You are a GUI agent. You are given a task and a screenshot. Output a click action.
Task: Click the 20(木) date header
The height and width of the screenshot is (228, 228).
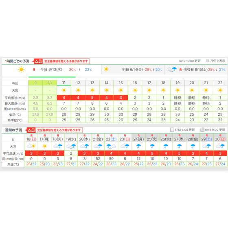tap(84, 139)
